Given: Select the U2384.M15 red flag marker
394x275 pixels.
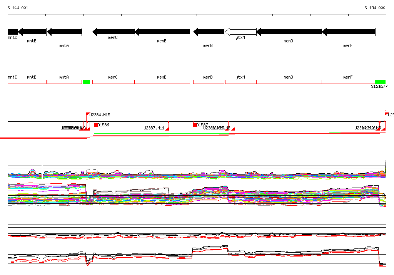Looking at the screenshot, I should (x=88, y=114).
